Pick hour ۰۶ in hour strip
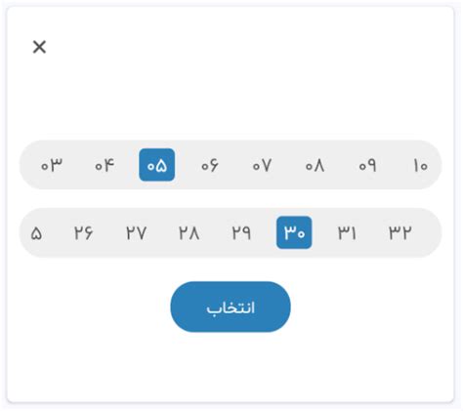Viewport: 463px width, 411px height. click(210, 165)
